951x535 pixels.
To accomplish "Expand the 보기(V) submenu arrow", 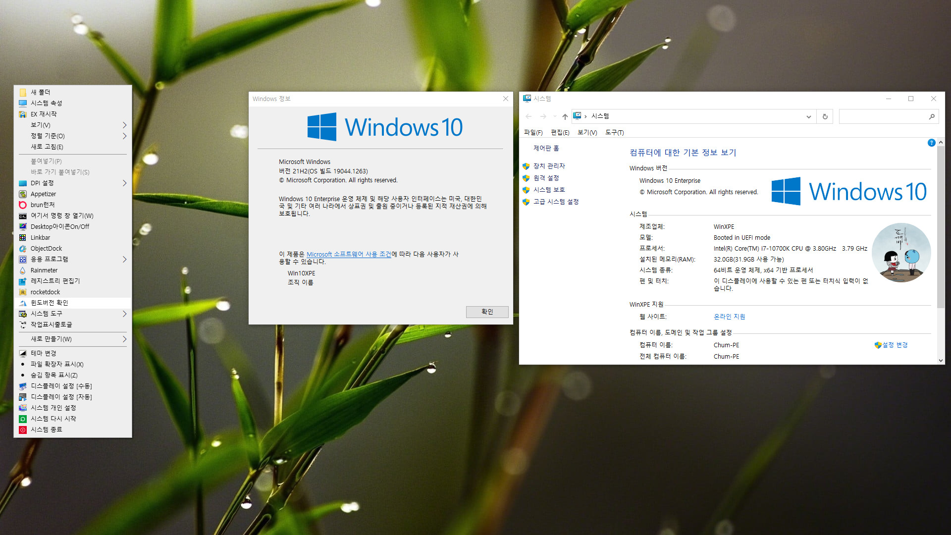I will click(x=124, y=125).
